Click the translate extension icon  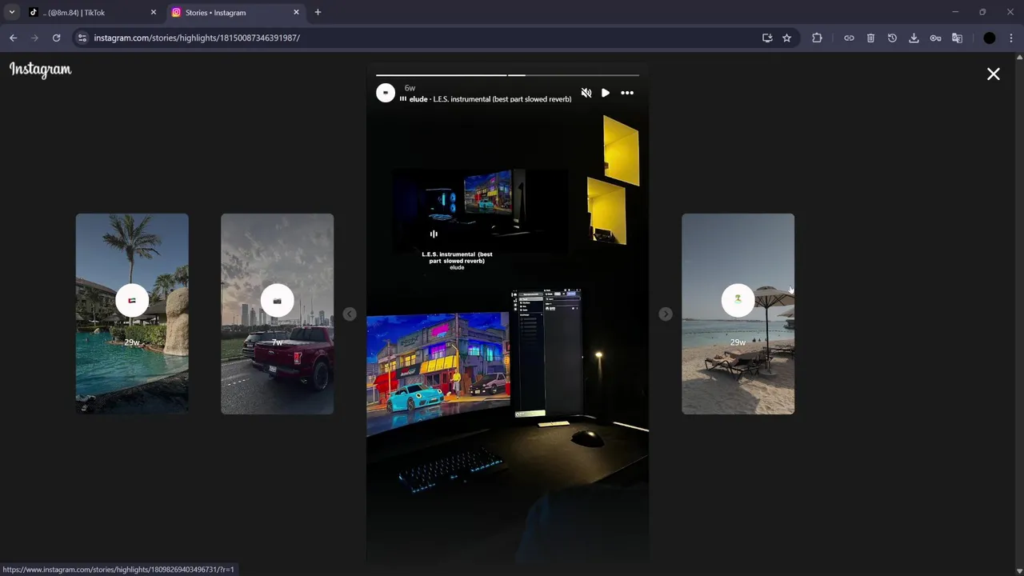(x=957, y=38)
